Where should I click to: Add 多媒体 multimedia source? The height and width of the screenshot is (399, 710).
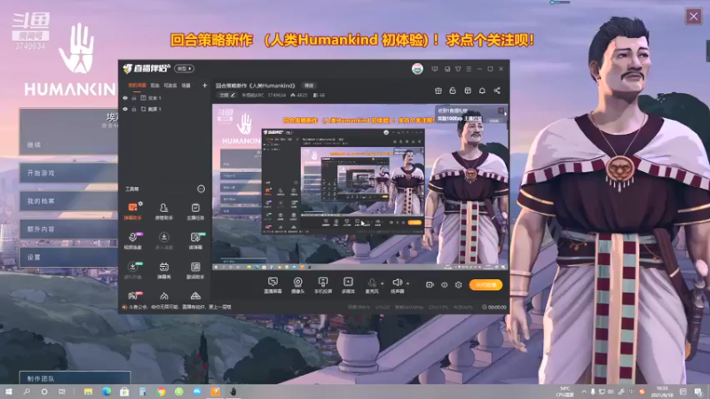348,285
